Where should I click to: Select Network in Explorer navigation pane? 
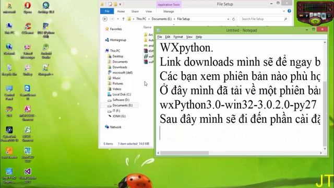(113, 127)
